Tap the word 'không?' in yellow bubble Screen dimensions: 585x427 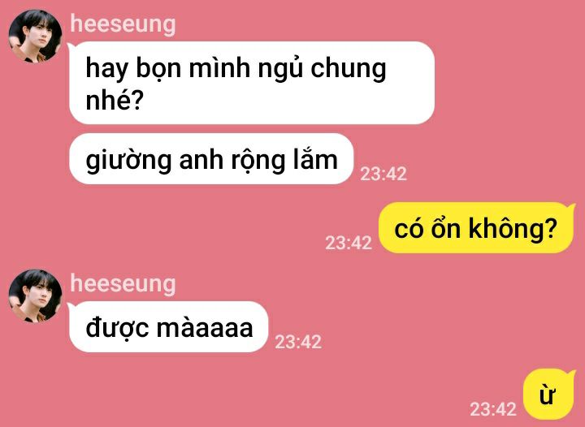click(513, 228)
